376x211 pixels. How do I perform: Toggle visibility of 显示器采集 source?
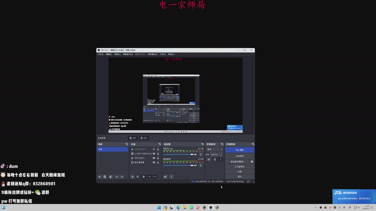[154, 162]
